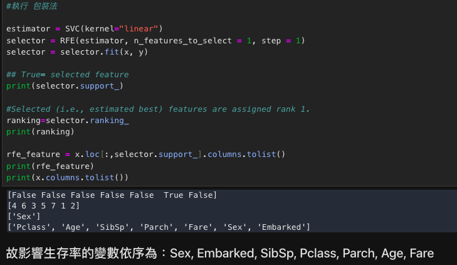Click print(ranking) statement
Viewport: 457px width, 265px height.
click(x=41, y=132)
